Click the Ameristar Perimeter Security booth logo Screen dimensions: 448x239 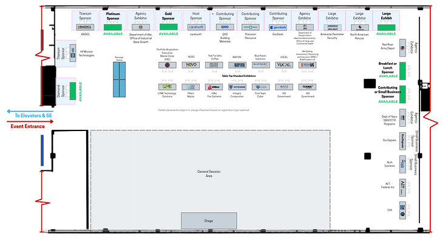pyautogui.click(x=332, y=27)
